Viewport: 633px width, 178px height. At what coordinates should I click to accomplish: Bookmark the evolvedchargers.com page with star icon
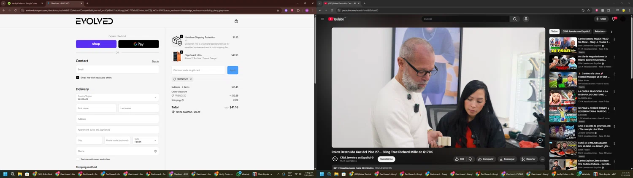(278, 10)
